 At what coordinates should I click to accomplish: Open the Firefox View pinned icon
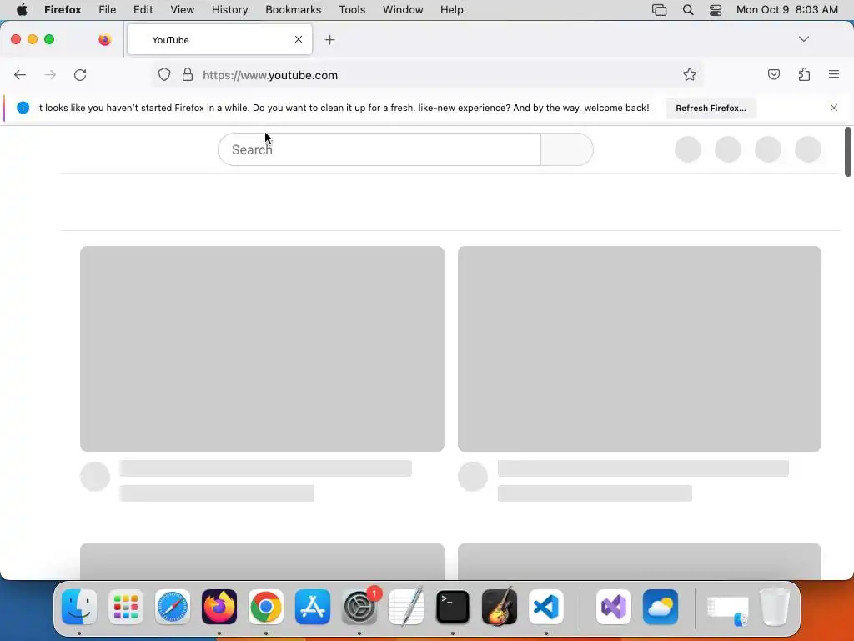(x=104, y=39)
